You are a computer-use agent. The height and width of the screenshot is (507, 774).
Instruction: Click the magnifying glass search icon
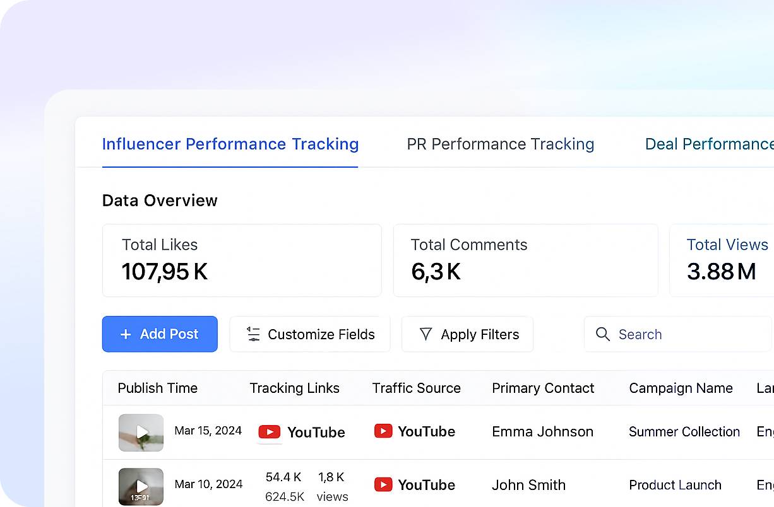click(603, 334)
